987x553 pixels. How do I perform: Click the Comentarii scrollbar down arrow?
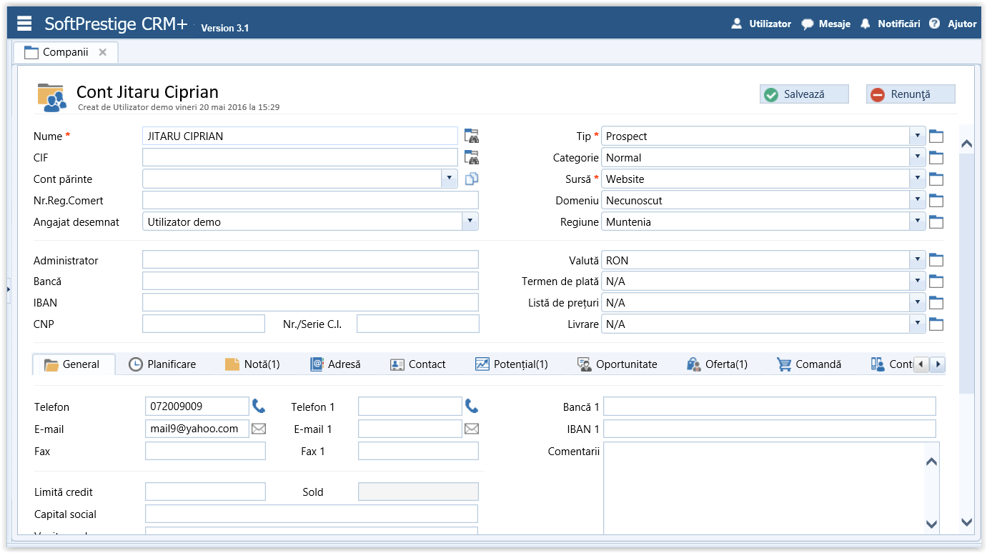pos(931,524)
